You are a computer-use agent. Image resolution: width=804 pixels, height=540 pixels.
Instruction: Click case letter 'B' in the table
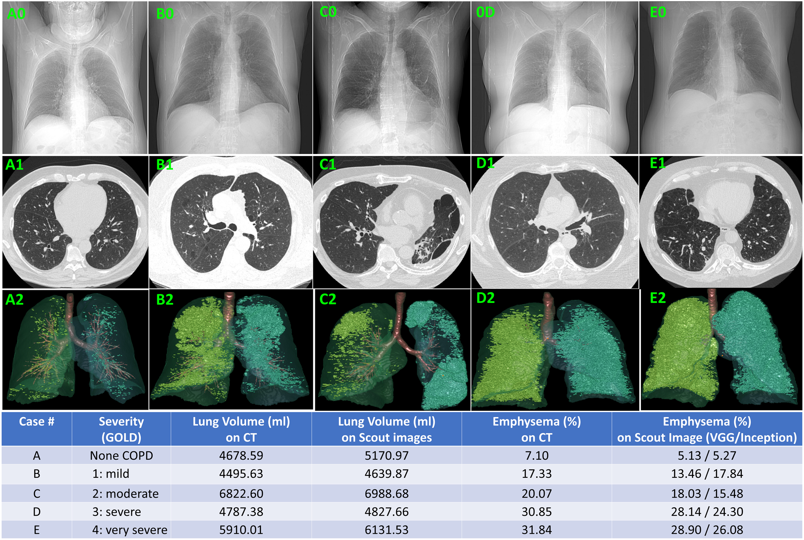coord(37,474)
